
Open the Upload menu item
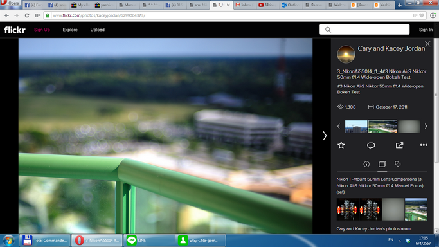[98, 30]
